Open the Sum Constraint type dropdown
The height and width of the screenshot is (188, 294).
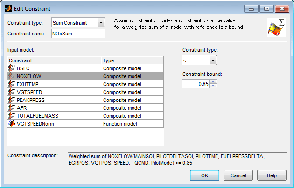tap(101, 23)
